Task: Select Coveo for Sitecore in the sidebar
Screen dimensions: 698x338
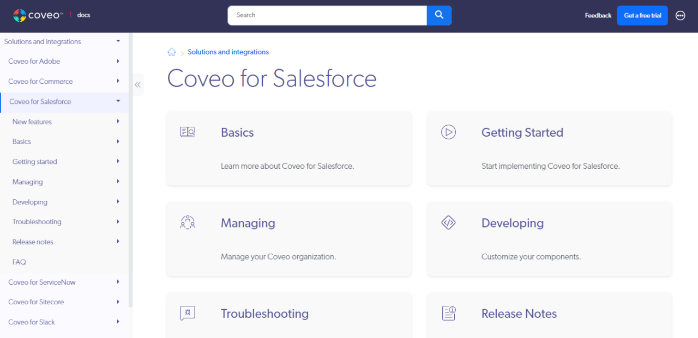Action: tap(35, 302)
